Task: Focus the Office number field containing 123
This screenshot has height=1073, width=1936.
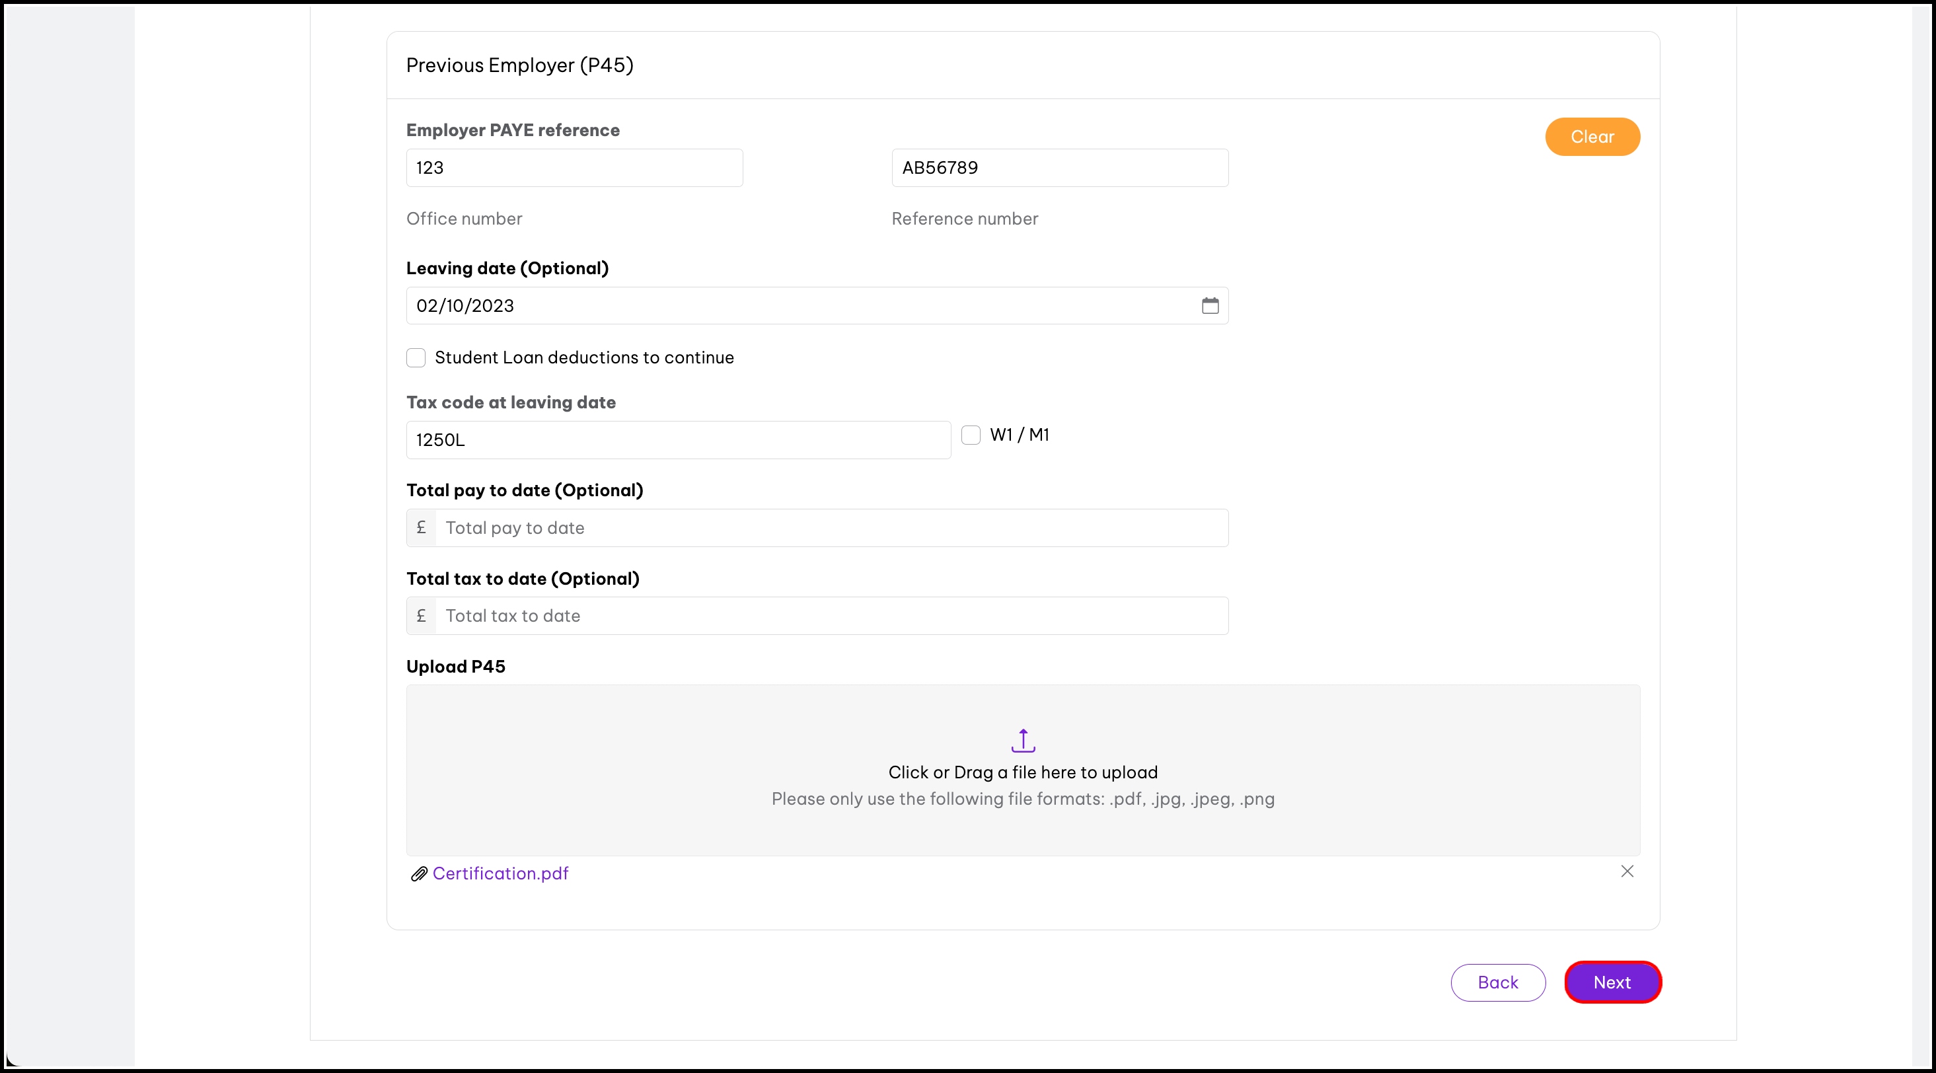Action: pyautogui.click(x=574, y=168)
